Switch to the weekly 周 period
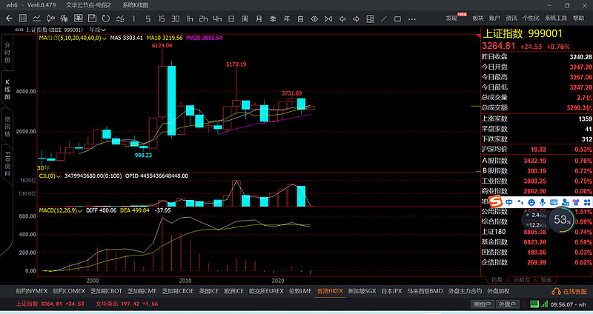This screenshot has width=593, height=314. coord(245,19)
